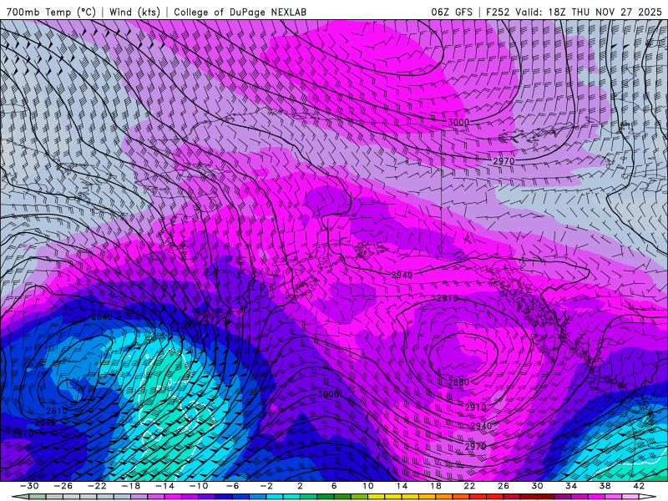Click the "Wind (kts)" header label
Screen dimensions: 668x501
coord(134,12)
